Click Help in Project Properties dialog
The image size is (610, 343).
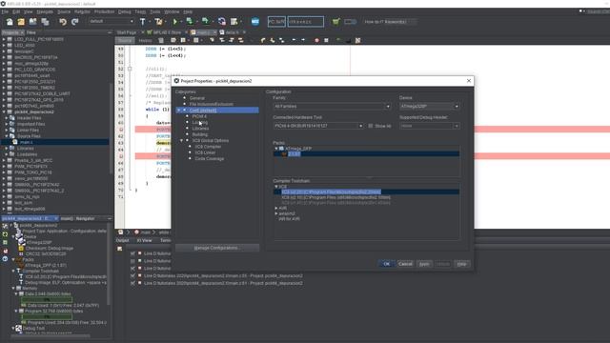pos(461,264)
